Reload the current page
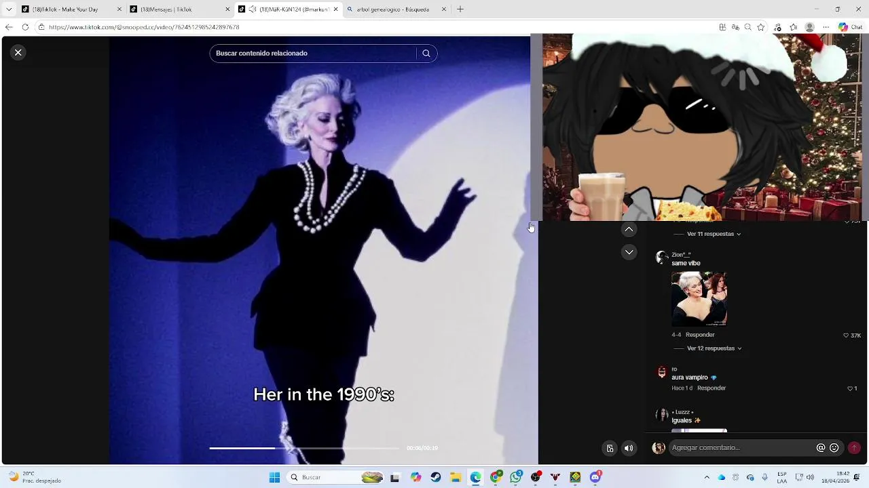Viewport: 869px width, 488px height. pos(25,27)
